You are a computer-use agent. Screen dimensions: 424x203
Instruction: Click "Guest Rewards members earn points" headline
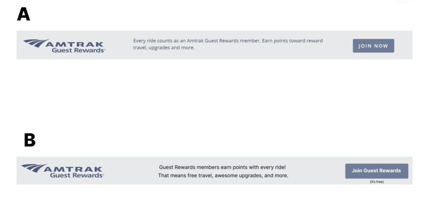click(x=222, y=167)
